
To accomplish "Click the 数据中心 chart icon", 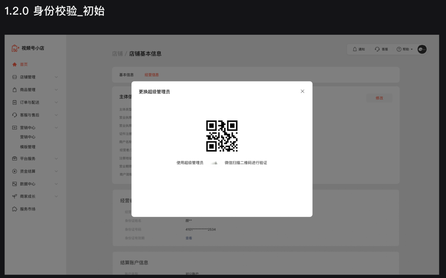I will pyautogui.click(x=14, y=184).
